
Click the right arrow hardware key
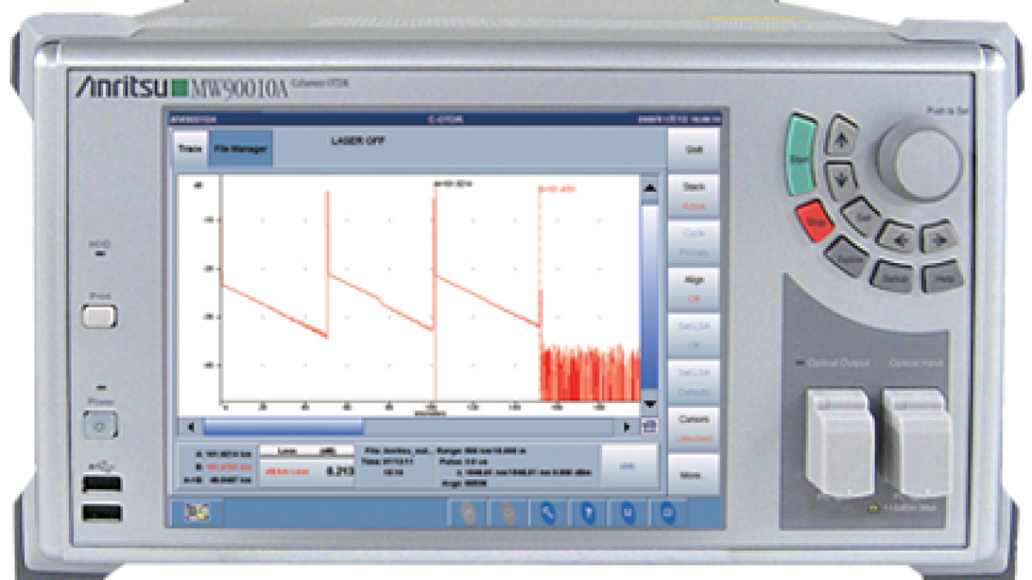(x=938, y=236)
